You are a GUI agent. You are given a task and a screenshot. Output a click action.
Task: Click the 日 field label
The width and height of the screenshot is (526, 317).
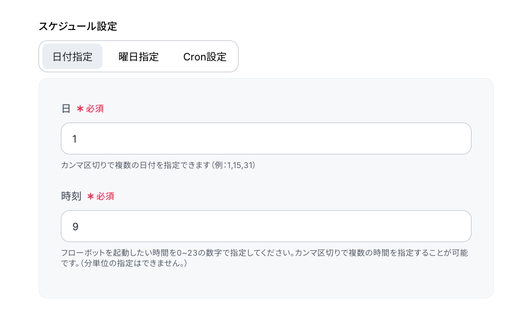[x=66, y=109]
